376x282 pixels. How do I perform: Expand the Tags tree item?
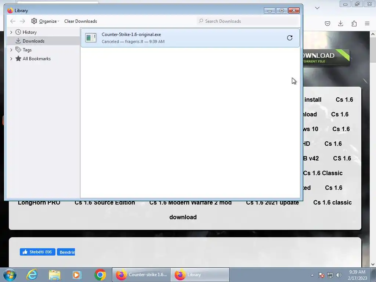[11, 50]
